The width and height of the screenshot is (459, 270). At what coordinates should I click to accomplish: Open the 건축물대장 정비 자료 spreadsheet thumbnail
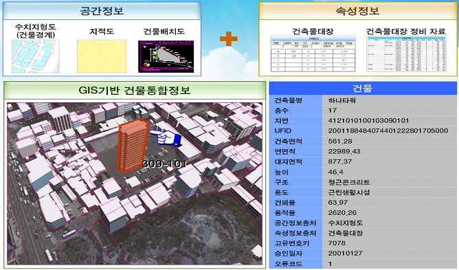pyautogui.click(x=406, y=54)
